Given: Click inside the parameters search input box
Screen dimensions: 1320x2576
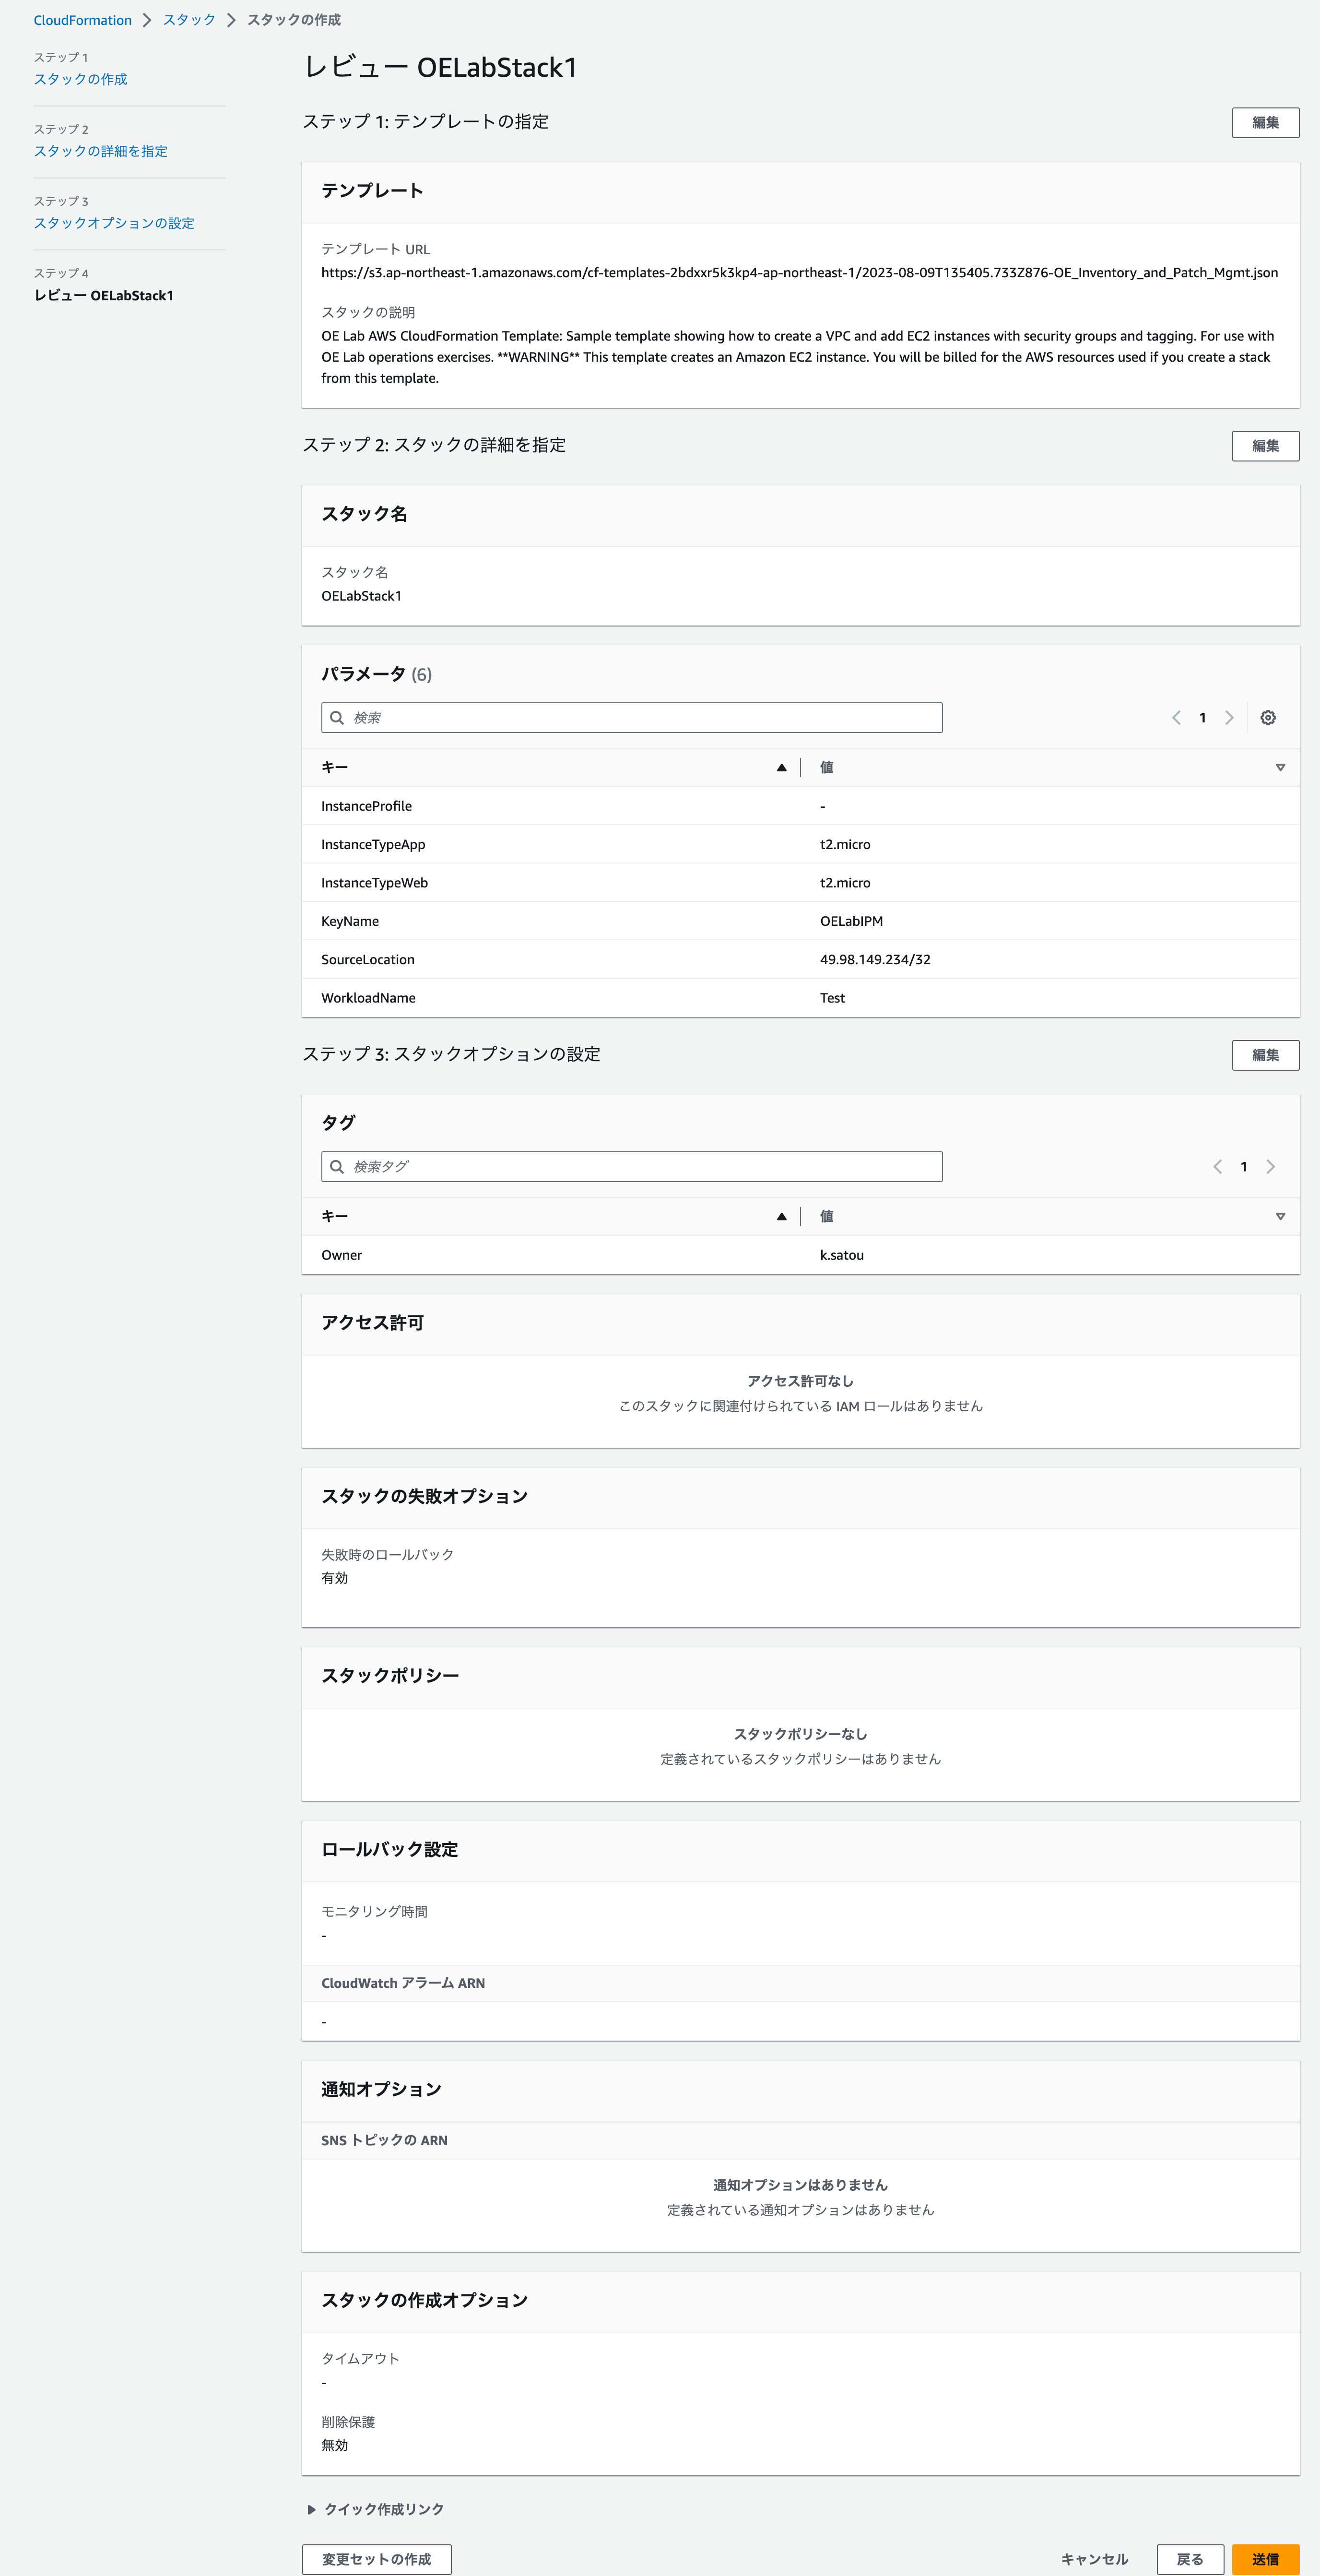Looking at the screenshot, I should click(630, 717).
